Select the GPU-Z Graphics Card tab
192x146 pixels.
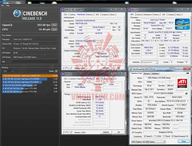[136, 73]
